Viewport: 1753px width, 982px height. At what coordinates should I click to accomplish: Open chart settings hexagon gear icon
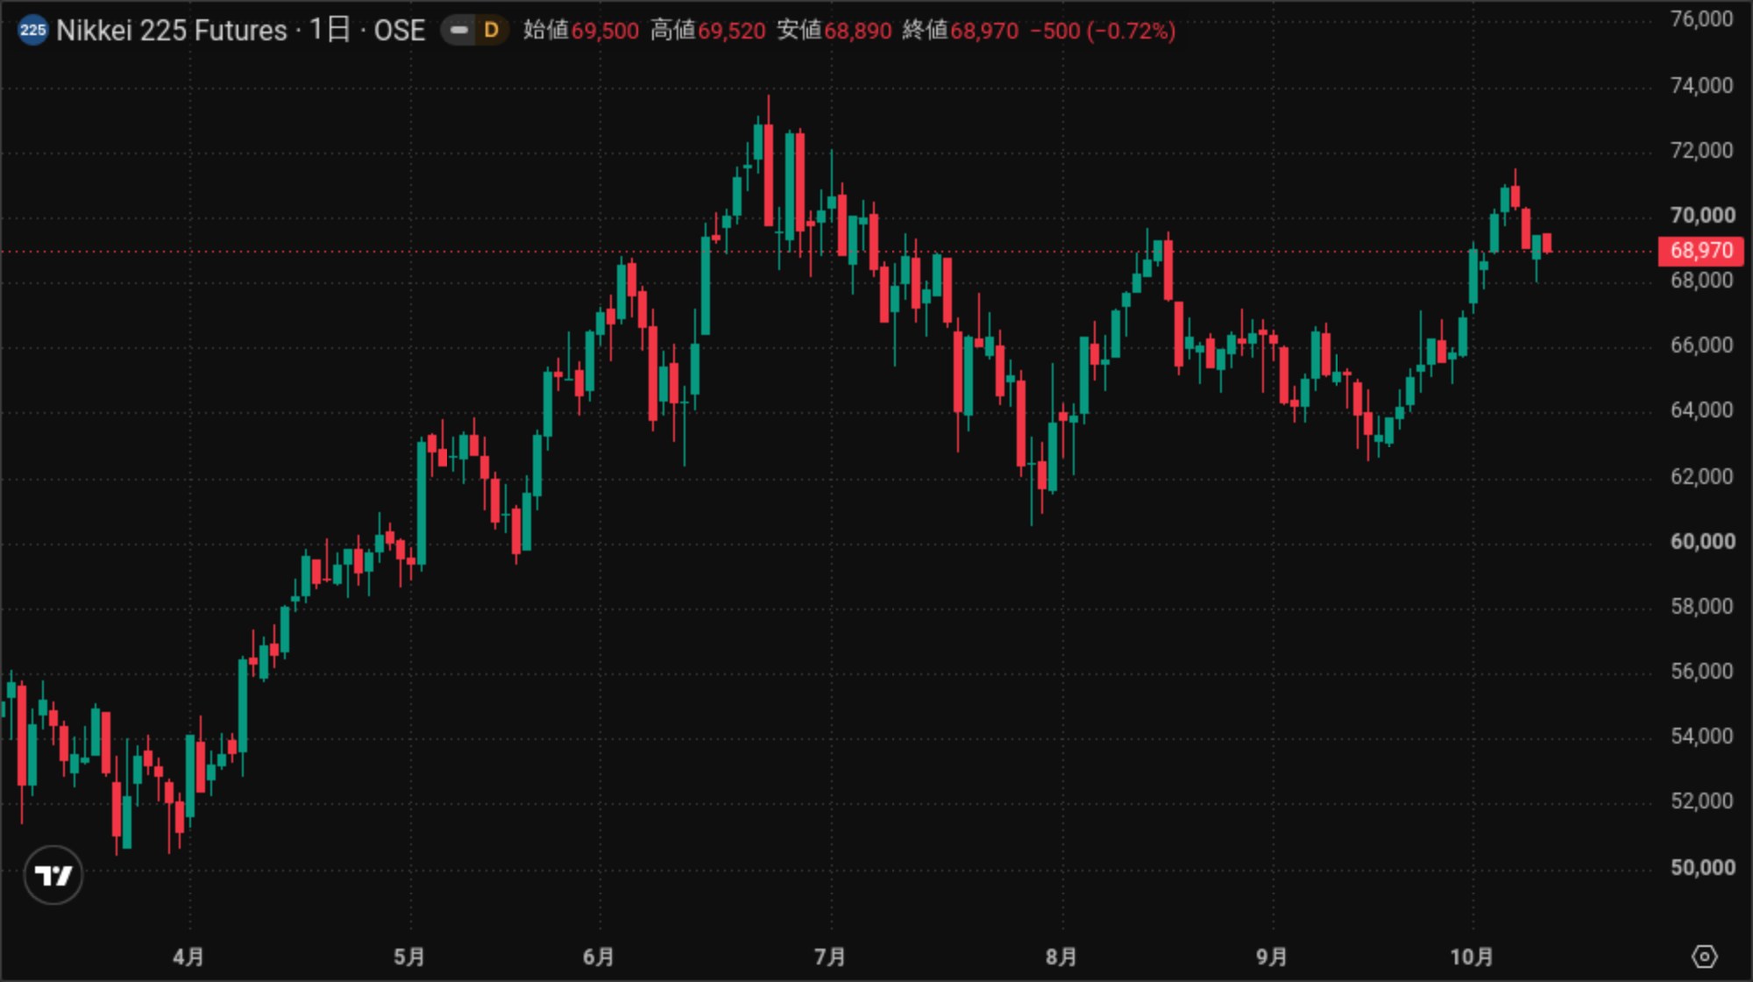click(1704, 957)
